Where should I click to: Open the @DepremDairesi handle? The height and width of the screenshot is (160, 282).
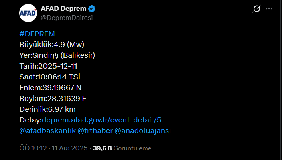point(67,17)
